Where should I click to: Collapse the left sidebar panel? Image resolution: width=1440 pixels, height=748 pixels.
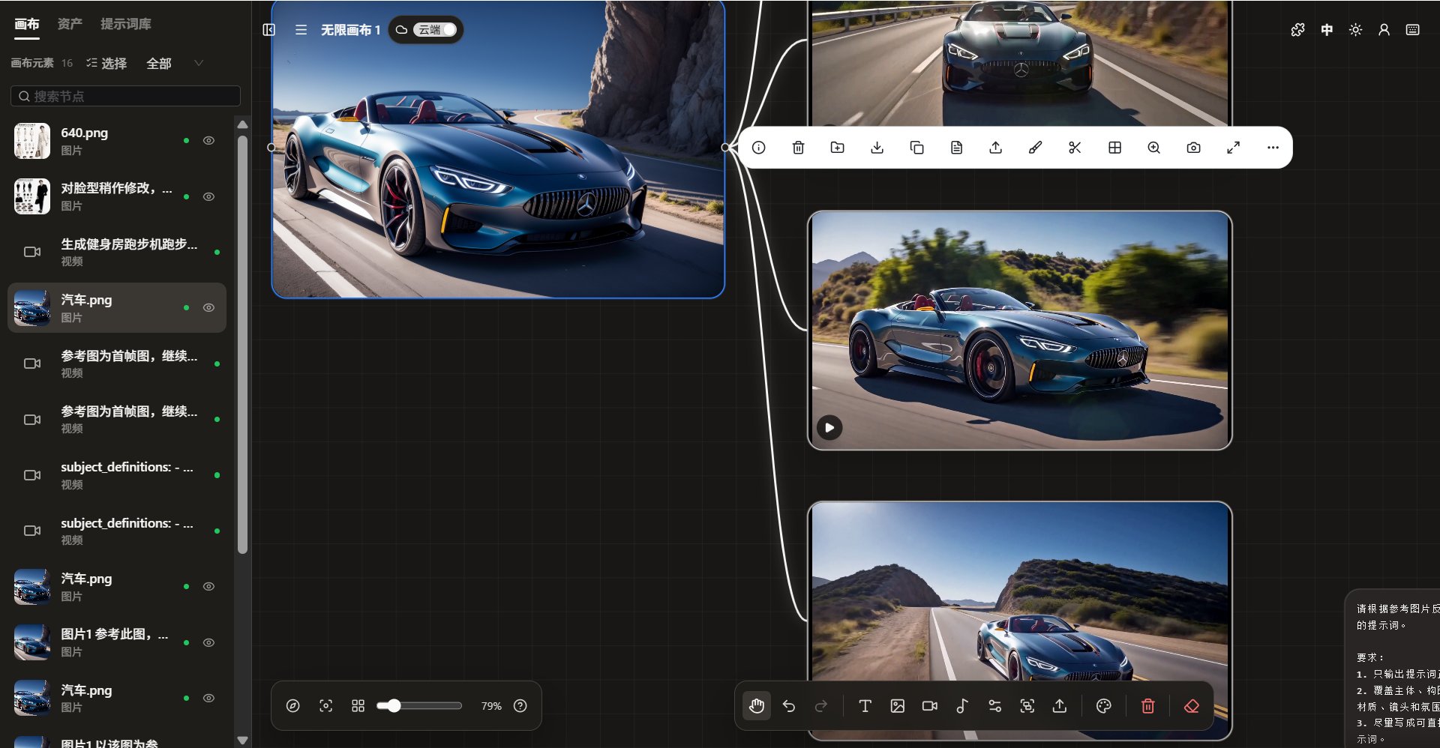269,30
